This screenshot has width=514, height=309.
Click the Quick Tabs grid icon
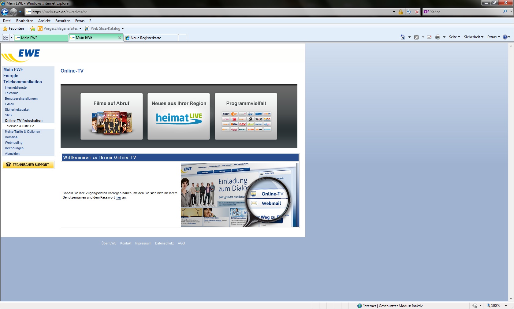tap(6, 38)
